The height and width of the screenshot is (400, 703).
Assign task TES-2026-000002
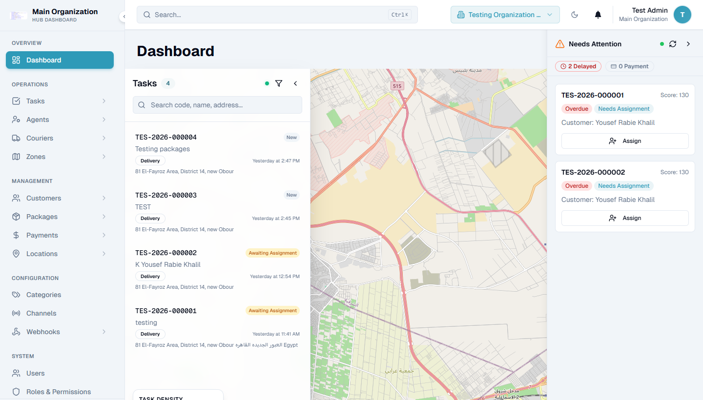click(x=625, y=218)
